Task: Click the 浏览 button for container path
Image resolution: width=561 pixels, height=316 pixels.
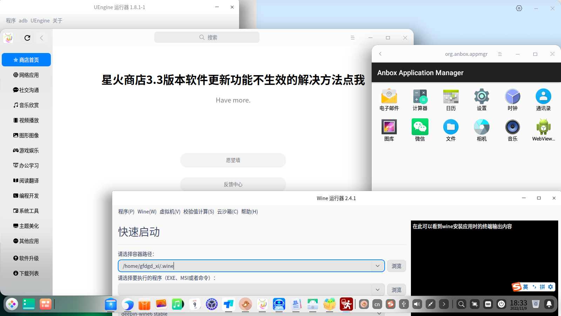Action: pyautogui.click(x=397, y=266)
